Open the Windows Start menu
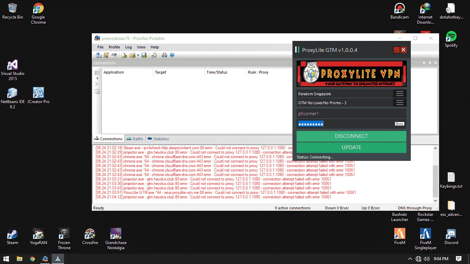Viewport: 470px width, 264px height. [7, 258]
